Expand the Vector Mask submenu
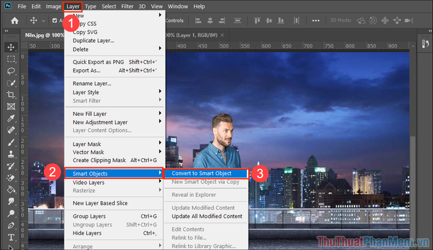Image resolution: width=433 pixels, height=250 pixels. [160, 152]
